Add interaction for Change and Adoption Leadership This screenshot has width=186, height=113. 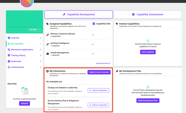[98, 91]
